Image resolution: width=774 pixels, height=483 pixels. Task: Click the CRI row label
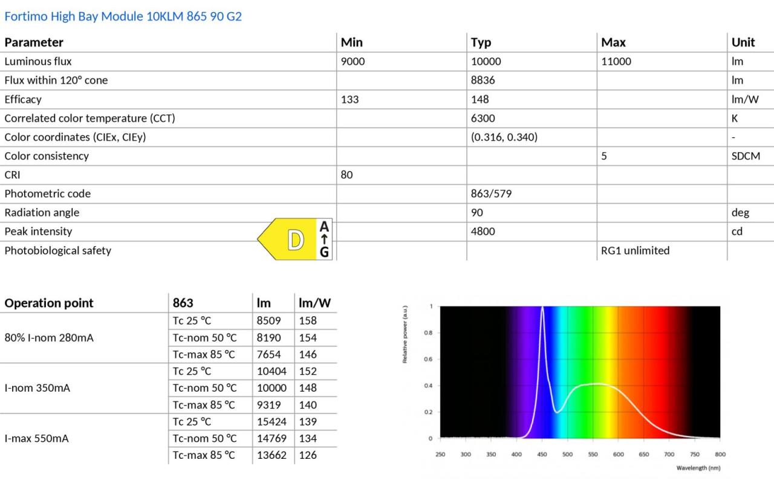click(x=12, y=175)
